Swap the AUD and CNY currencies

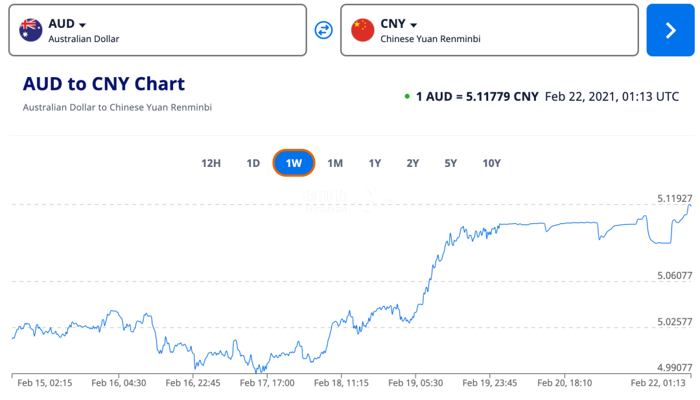[323, 30]
